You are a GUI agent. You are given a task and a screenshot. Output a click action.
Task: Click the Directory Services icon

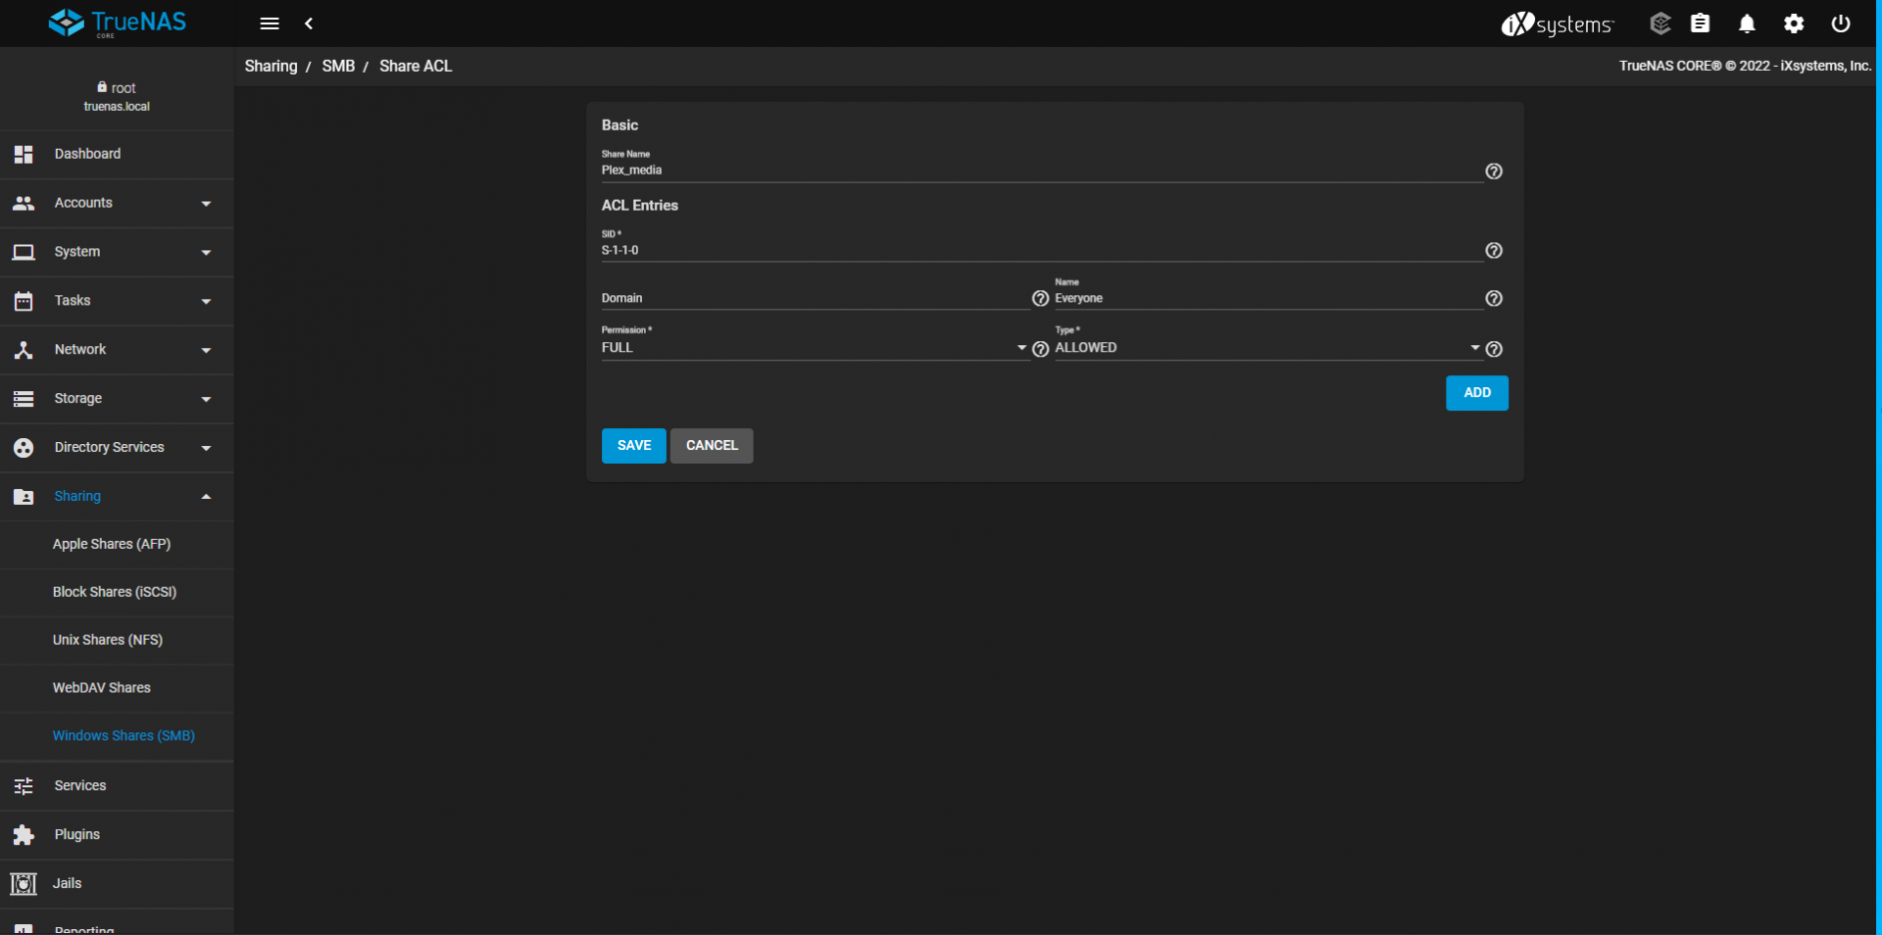pos(24,448)
